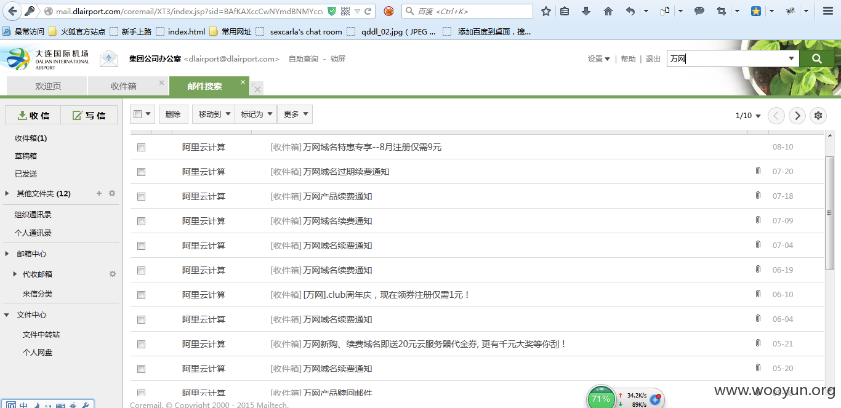This screenshot has height=408, width=841.
Task: Open gear settings beside 代收邮箱
Action: tap(112, 274)
